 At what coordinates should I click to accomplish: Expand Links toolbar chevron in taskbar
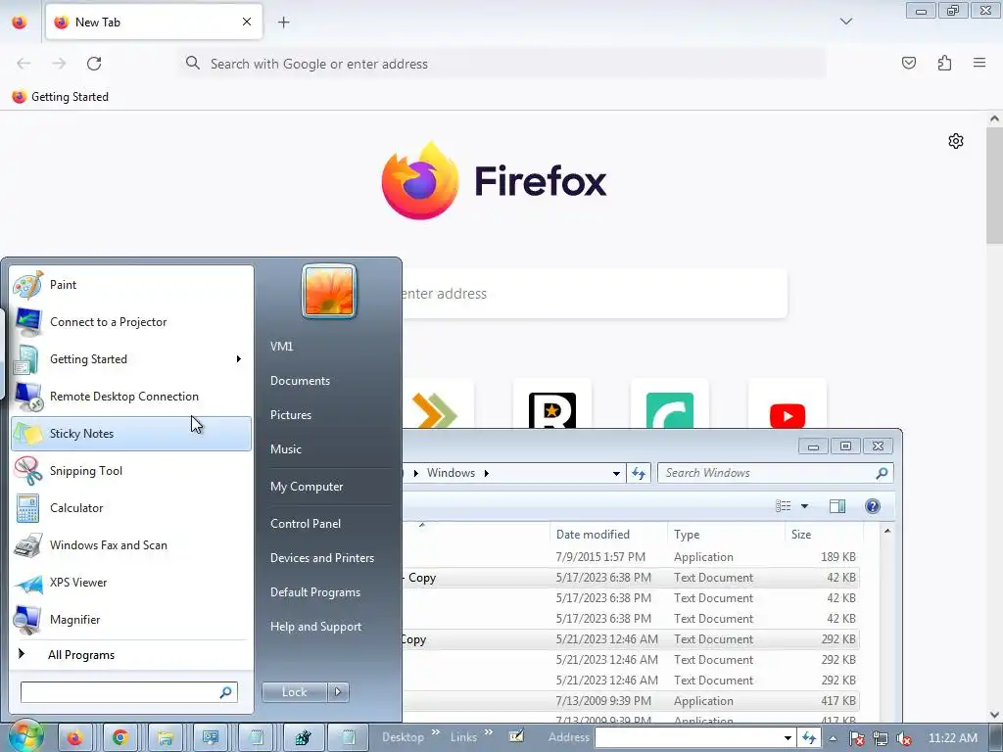tap(489, 732)
